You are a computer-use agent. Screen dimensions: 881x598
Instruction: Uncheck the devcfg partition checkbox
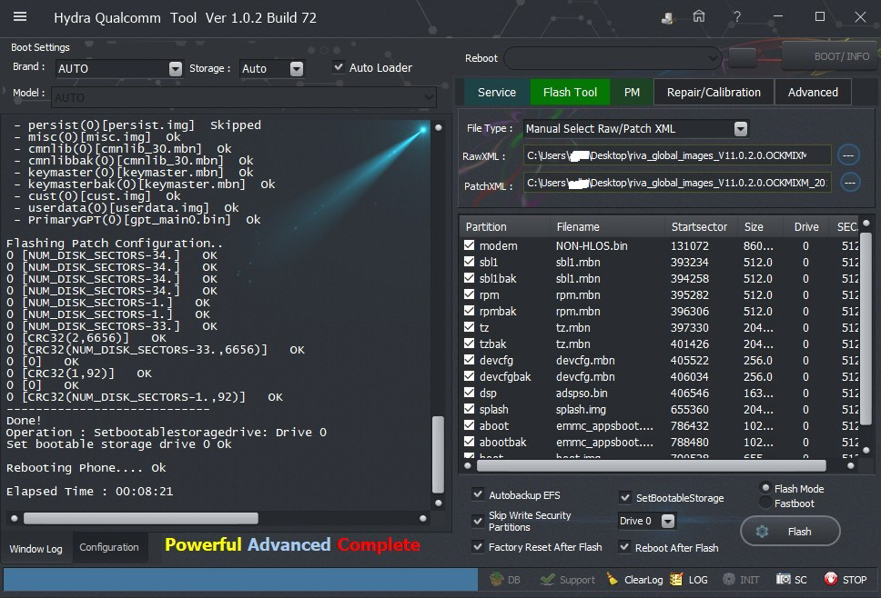[x=469, y=360]
